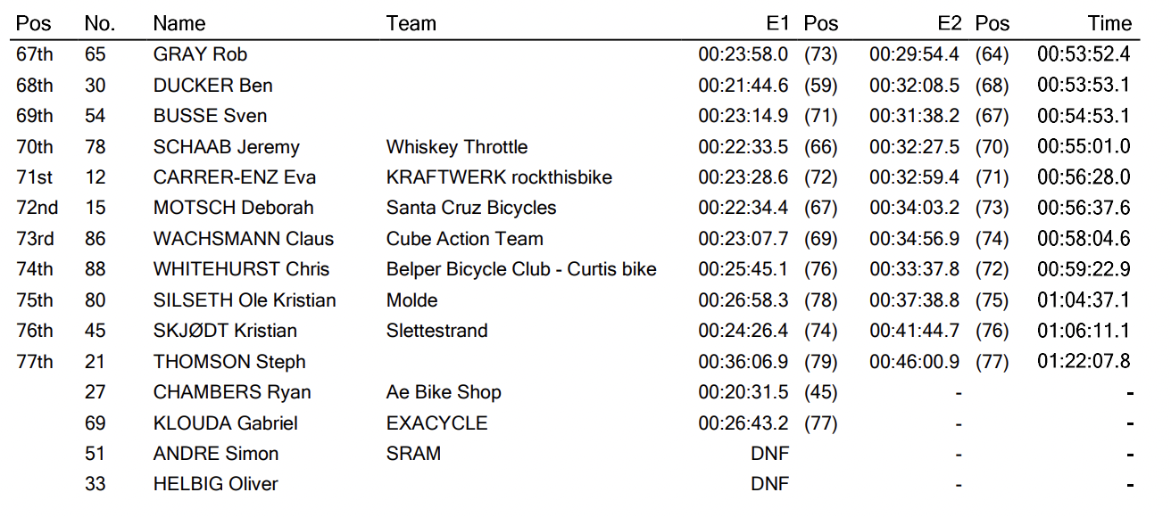Click Belper Bicycle Club - Curtis bike
Screen dimensions: 1171x517
coord(521,269)
